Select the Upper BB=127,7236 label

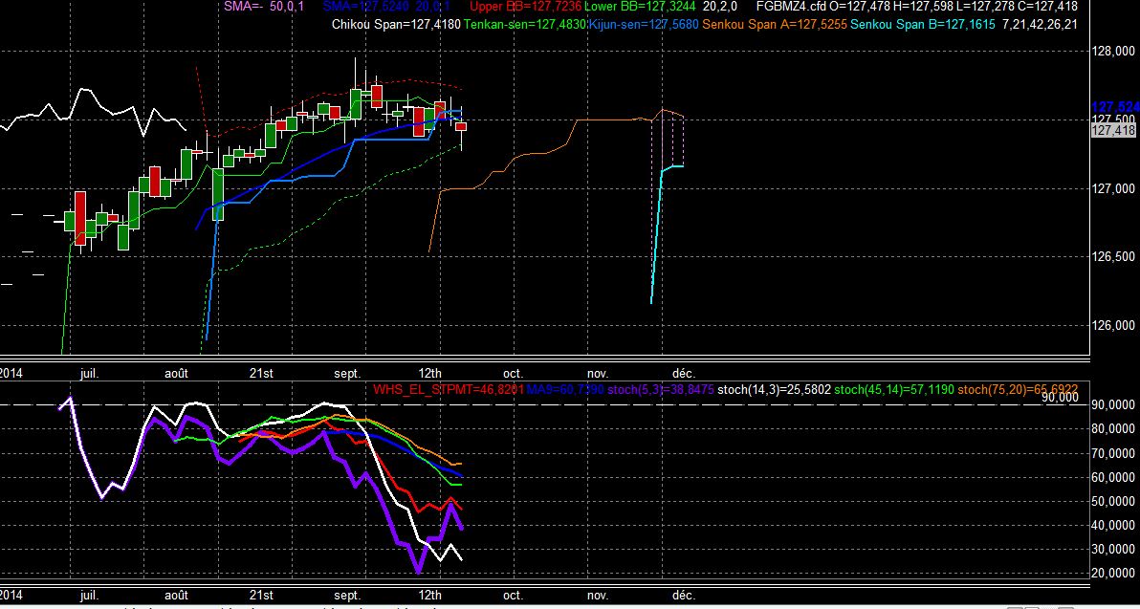[526, 7]
